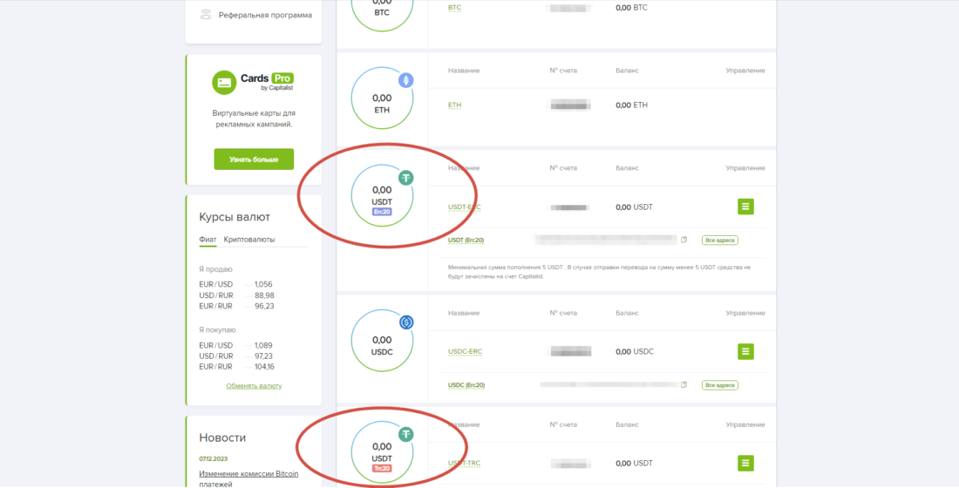Click the Новости heading
Screen dimensions: 959x488
[x=222, y=437]
